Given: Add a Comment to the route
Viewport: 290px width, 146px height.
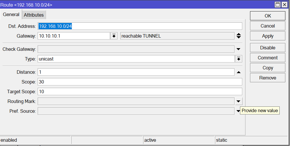Looking at the screenshot, I should [268, 58].
